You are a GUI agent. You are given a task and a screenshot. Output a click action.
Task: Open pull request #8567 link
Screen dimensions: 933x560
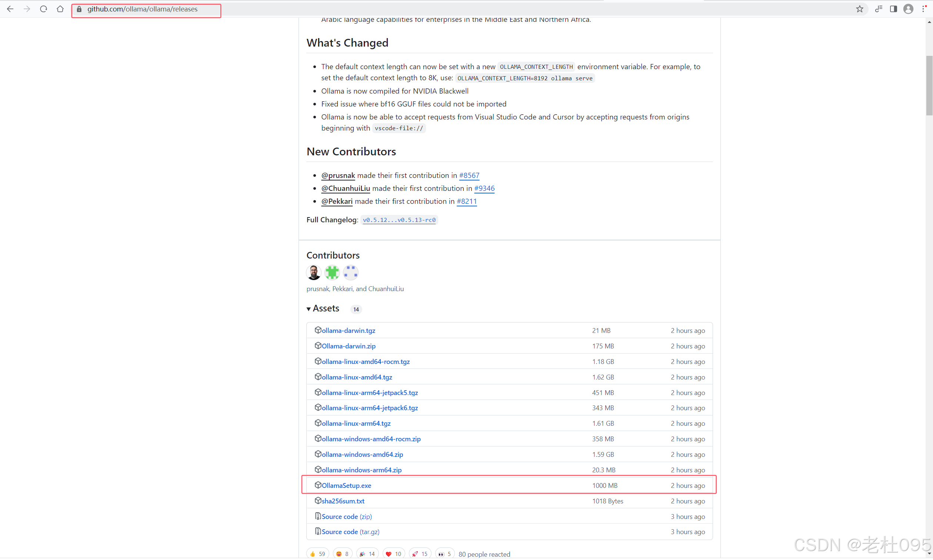tap(469, 175)
